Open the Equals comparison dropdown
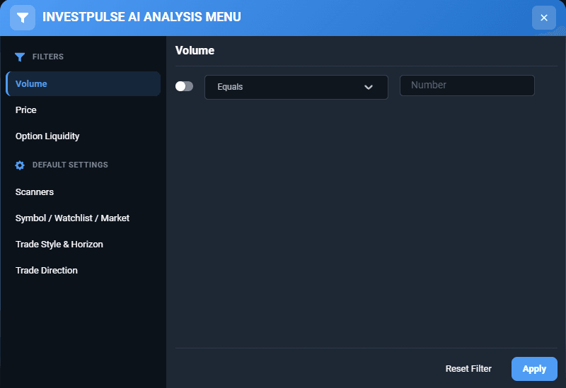Image resolution: width=566 pixels, height=388 pixels. [x=296, y=87]
